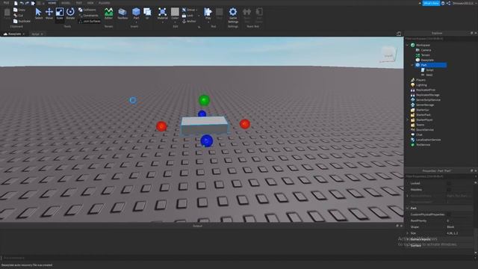Screen dimensions: 478x269
Task: Activate the Rotate tool
Action: coord(70,13)
